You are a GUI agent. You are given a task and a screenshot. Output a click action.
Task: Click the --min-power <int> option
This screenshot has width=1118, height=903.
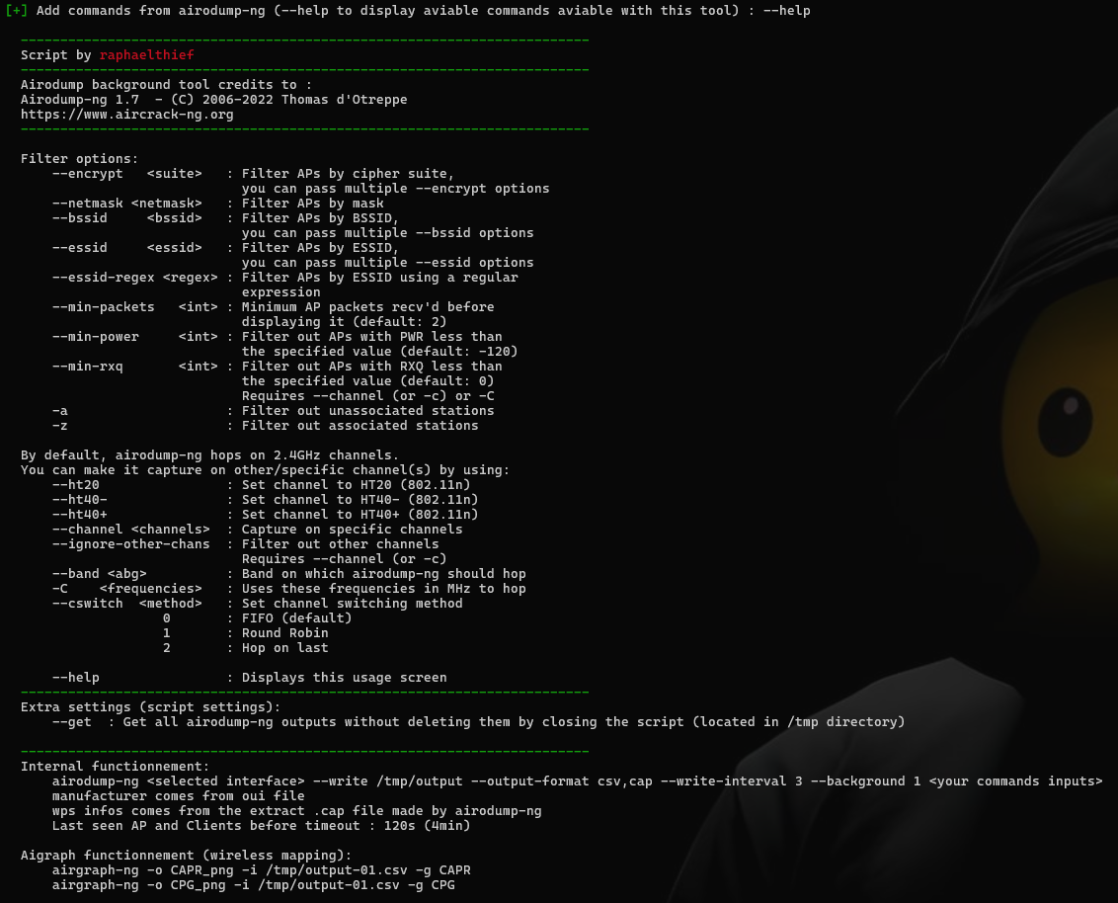pos(134,337)
